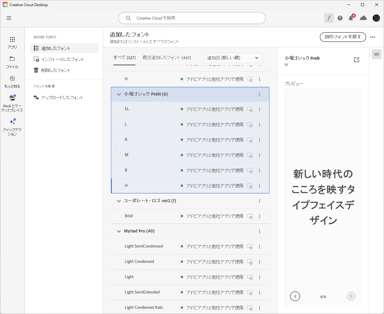This screenshot has height=314, width=384.
Task: Install Myriad Pro Light SemiCondensed icon
Action: pyautogui.click(x=250, y=247)
